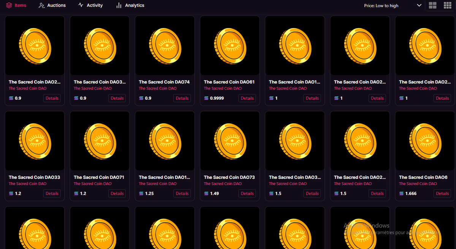Click Details on DAO3... card priced 1.5
456x249 pixels.
pyautogui.click(x=312, y=193)
